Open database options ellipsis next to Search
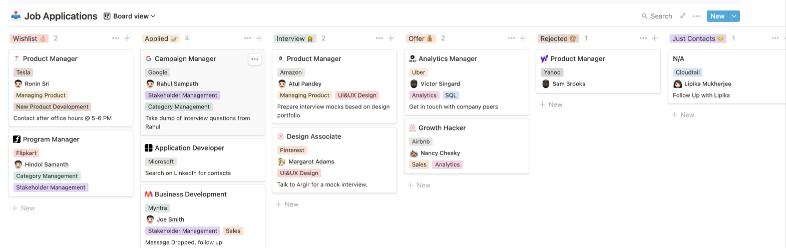Screen dimensions: 786x248 pos(696,16)
